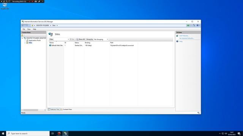243x136 pixels.
Task: Click the server icon of DESKTOP node in tree
Action: tap(25, 38)
